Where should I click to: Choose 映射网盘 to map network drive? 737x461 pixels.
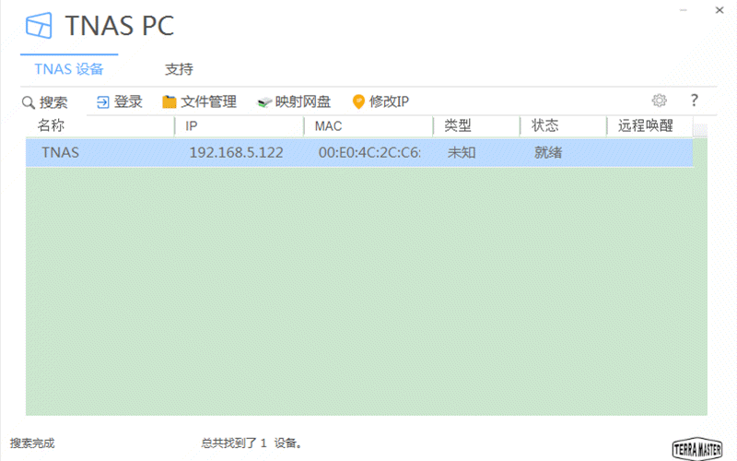pos(294,101)
